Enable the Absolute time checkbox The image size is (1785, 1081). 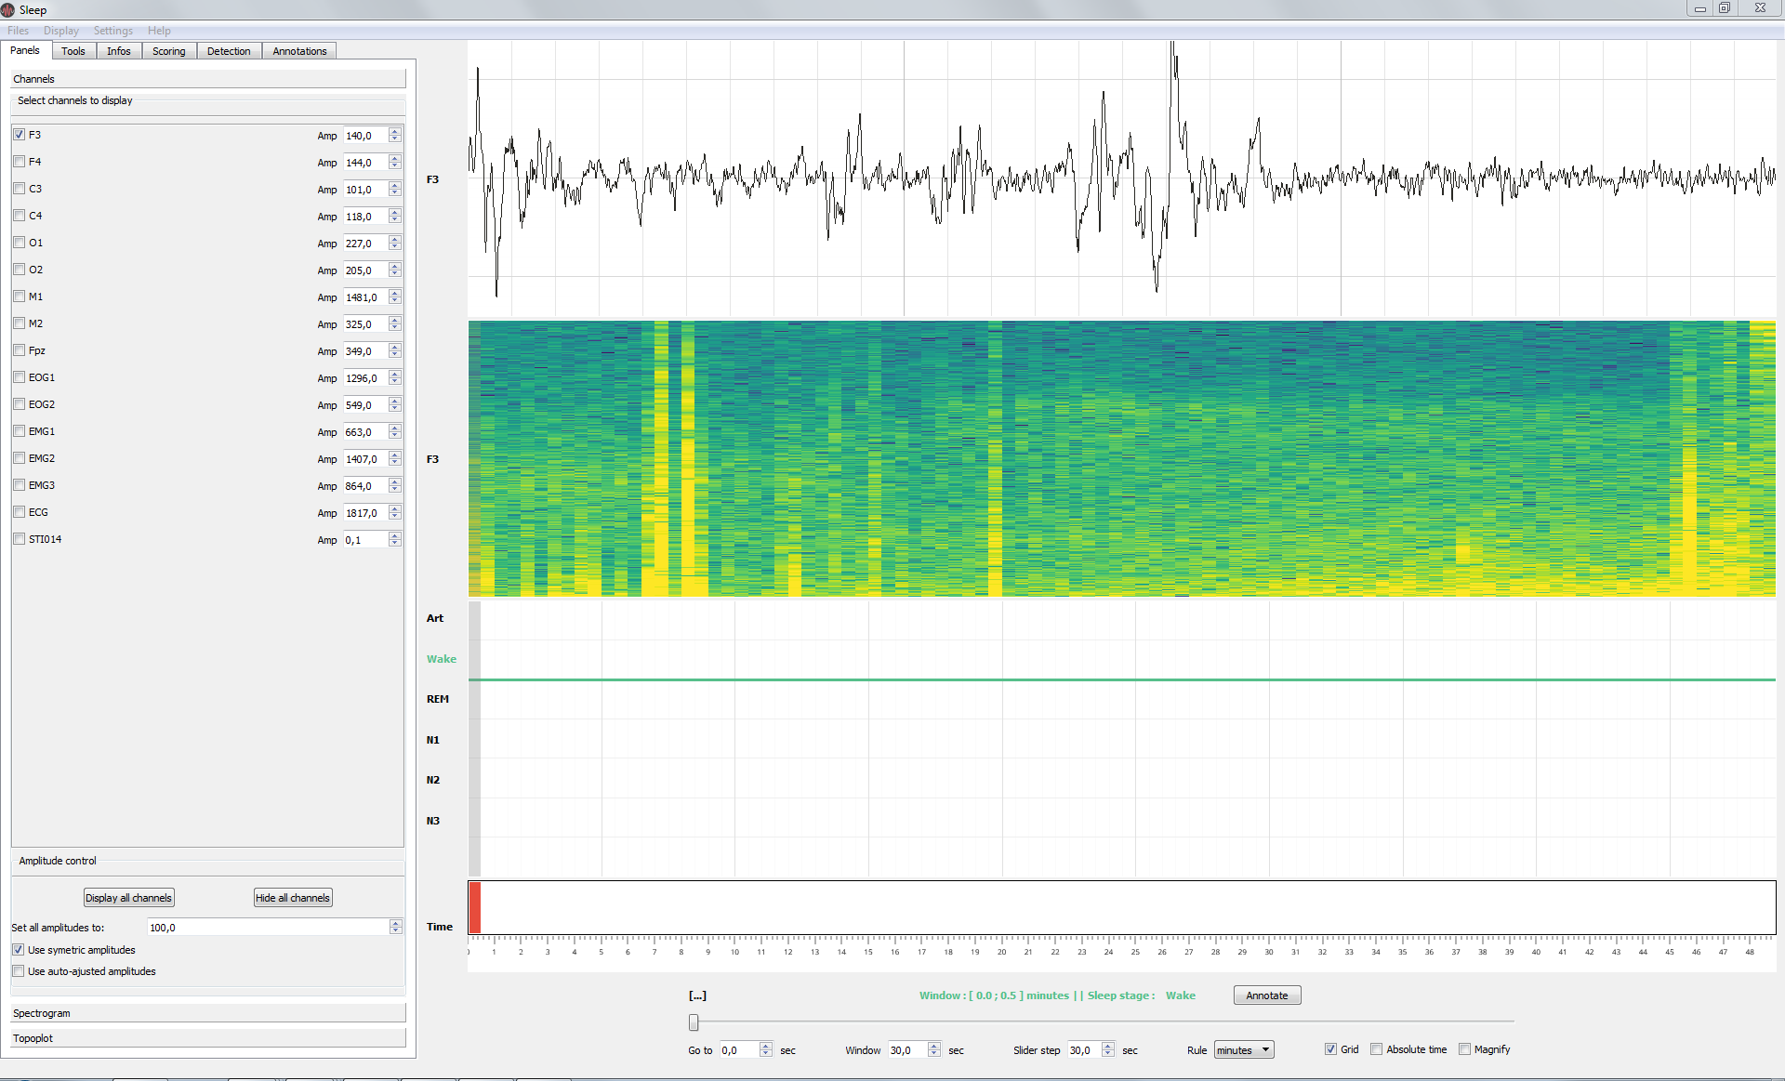tap(1376, 1049)
